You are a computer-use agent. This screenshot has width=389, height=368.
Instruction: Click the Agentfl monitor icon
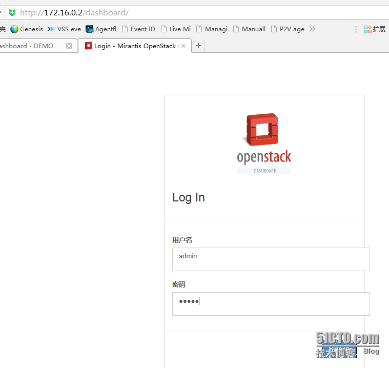pos(89,29)
